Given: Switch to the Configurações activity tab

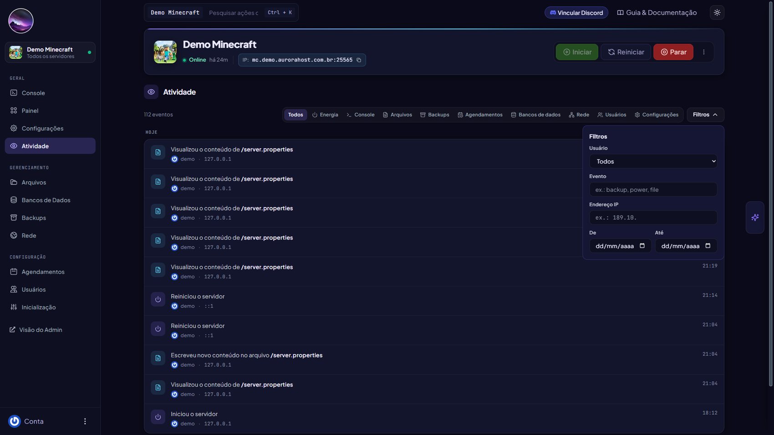Looking at the screenshot, I should click(656, 115).
